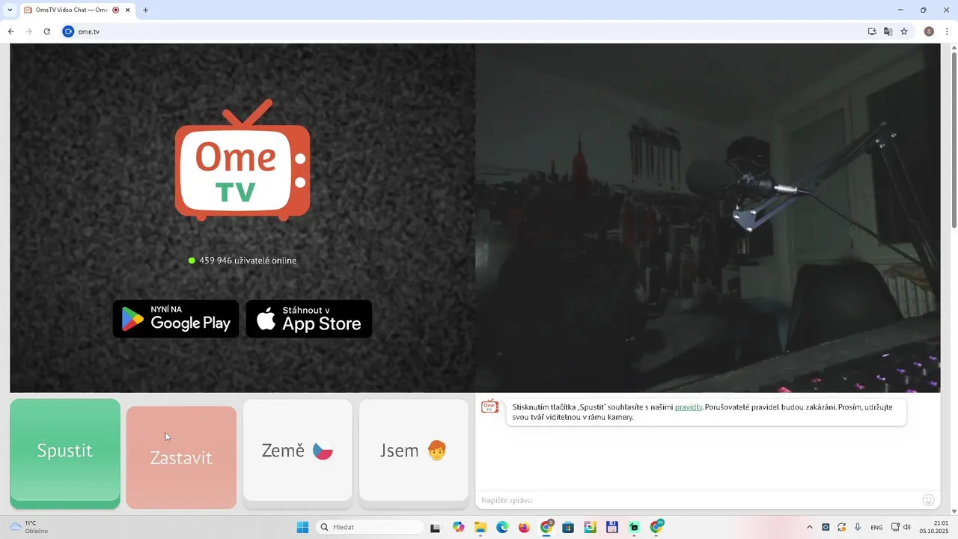Open Task View on the taskbar
This screenshot has height=539, width=958.
pos(436,527)
